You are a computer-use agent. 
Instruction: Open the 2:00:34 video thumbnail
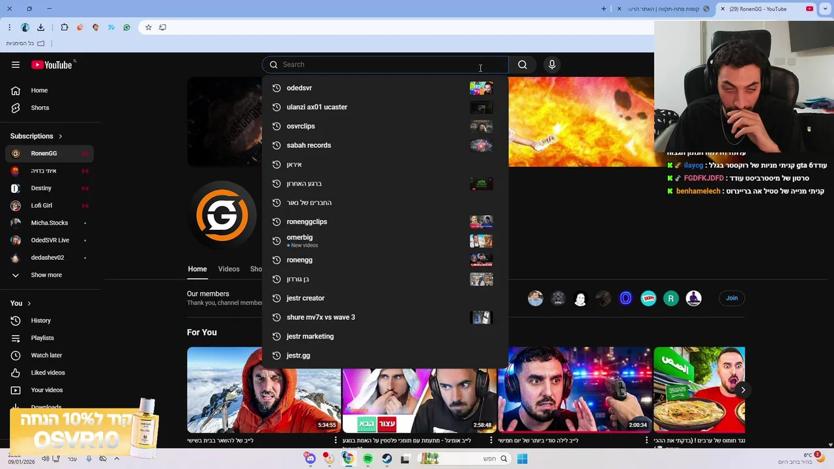575,390
